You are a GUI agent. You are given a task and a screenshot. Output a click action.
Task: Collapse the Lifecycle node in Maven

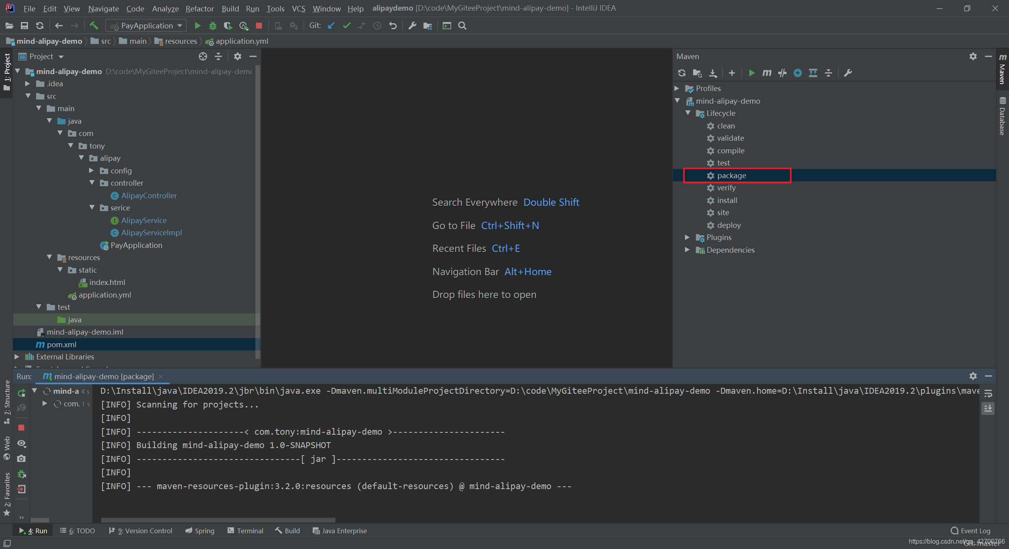coord(688,113)
